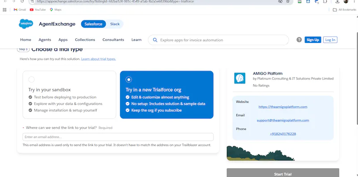
Task: Click 'Edit & customize almost anything' text
Action: pos(160,97)
